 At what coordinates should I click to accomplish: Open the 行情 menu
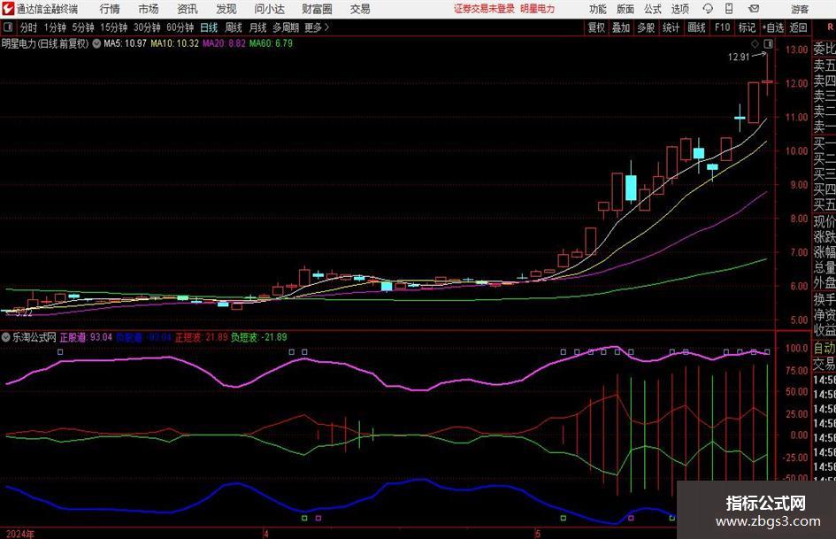click(x=110, y=9)
